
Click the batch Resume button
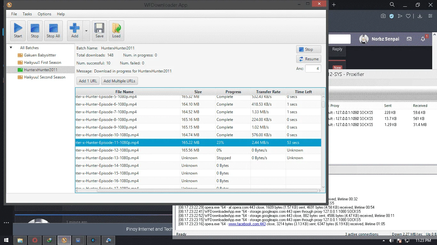[x=308, y=59]
